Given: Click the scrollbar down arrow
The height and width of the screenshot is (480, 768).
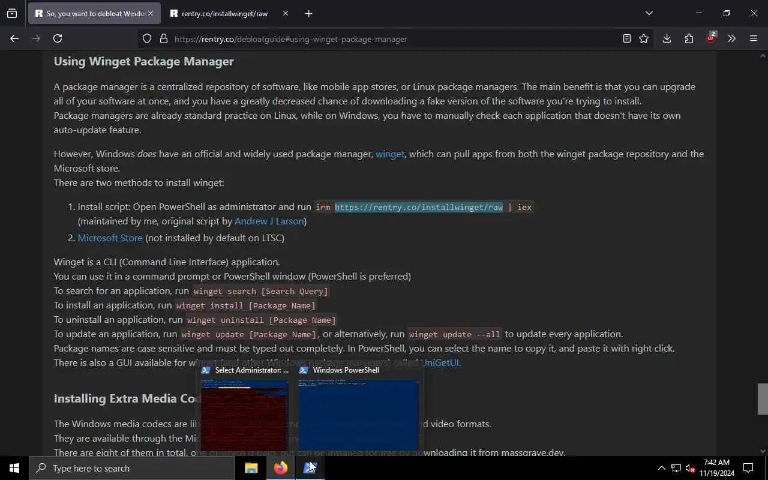Looking at the screenshot, I should click(763, 451).
